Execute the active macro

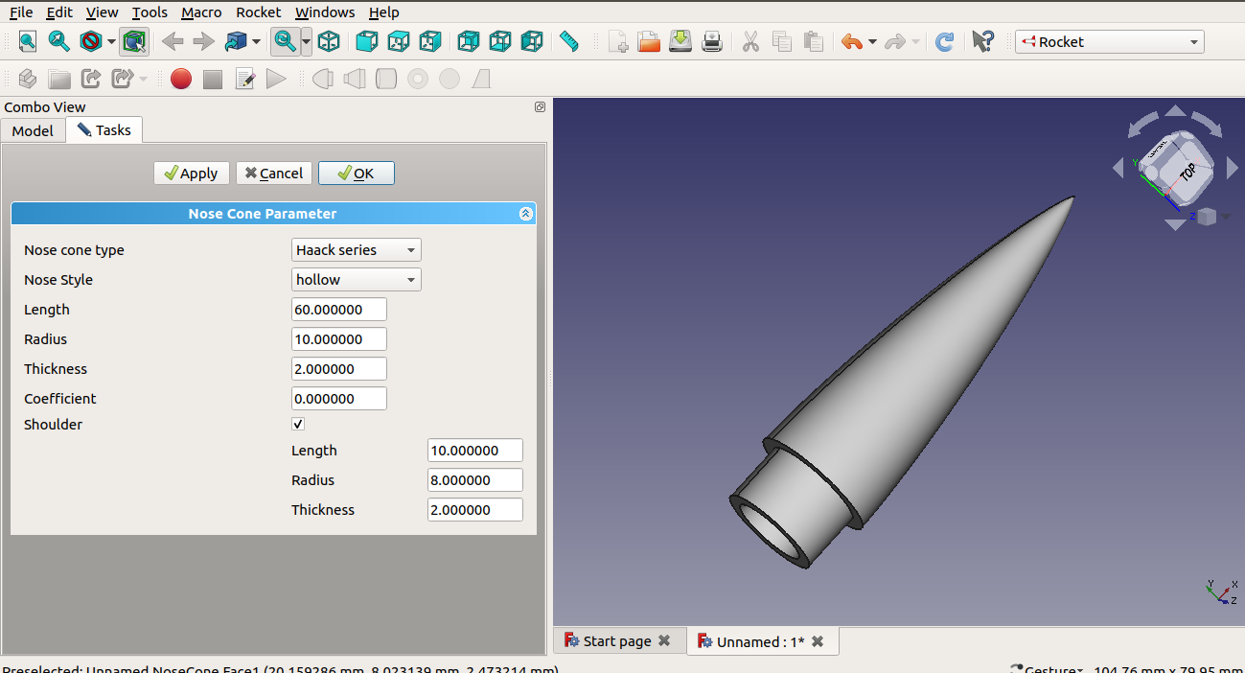click(276, 79)
